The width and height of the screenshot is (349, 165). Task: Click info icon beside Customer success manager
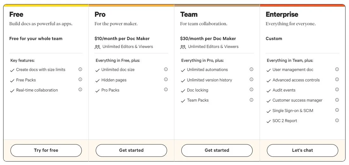click(337, 100)
